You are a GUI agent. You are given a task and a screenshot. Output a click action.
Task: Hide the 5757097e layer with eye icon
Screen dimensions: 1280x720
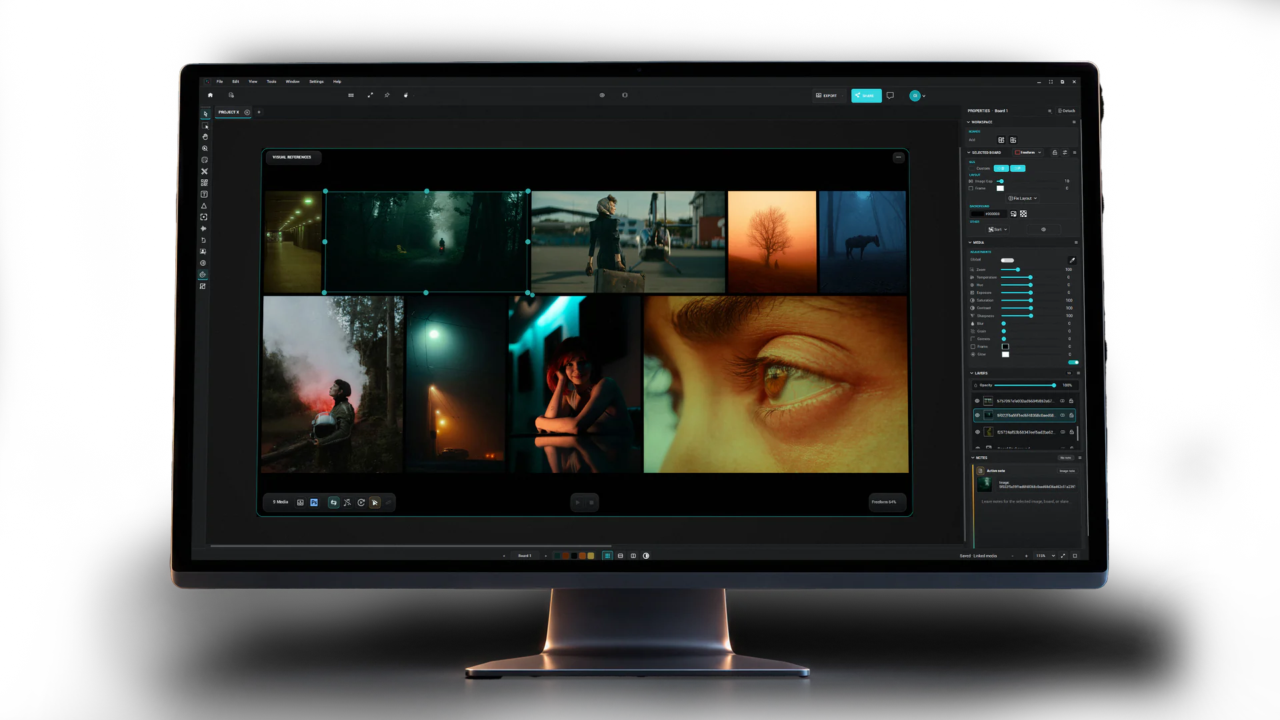pos(977,401)
